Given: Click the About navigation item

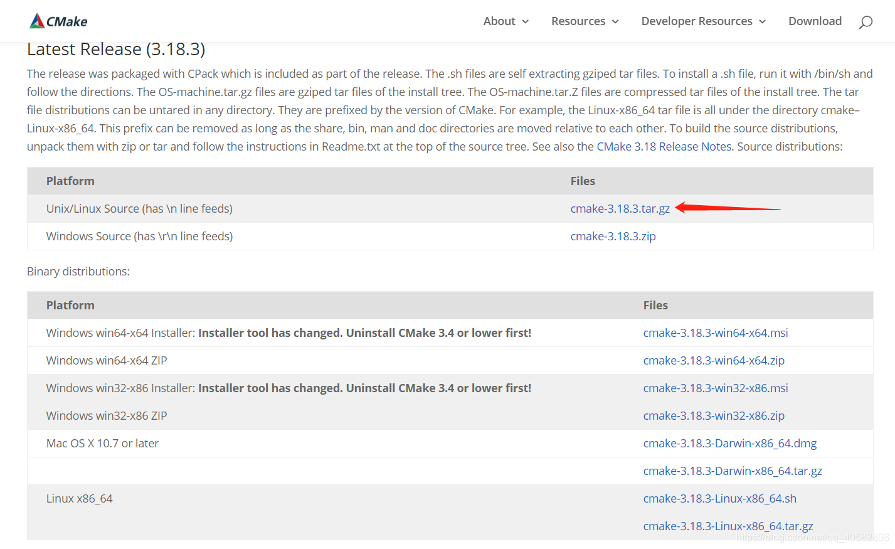Looking at the screenshot, I should click(x=499, y=21).
